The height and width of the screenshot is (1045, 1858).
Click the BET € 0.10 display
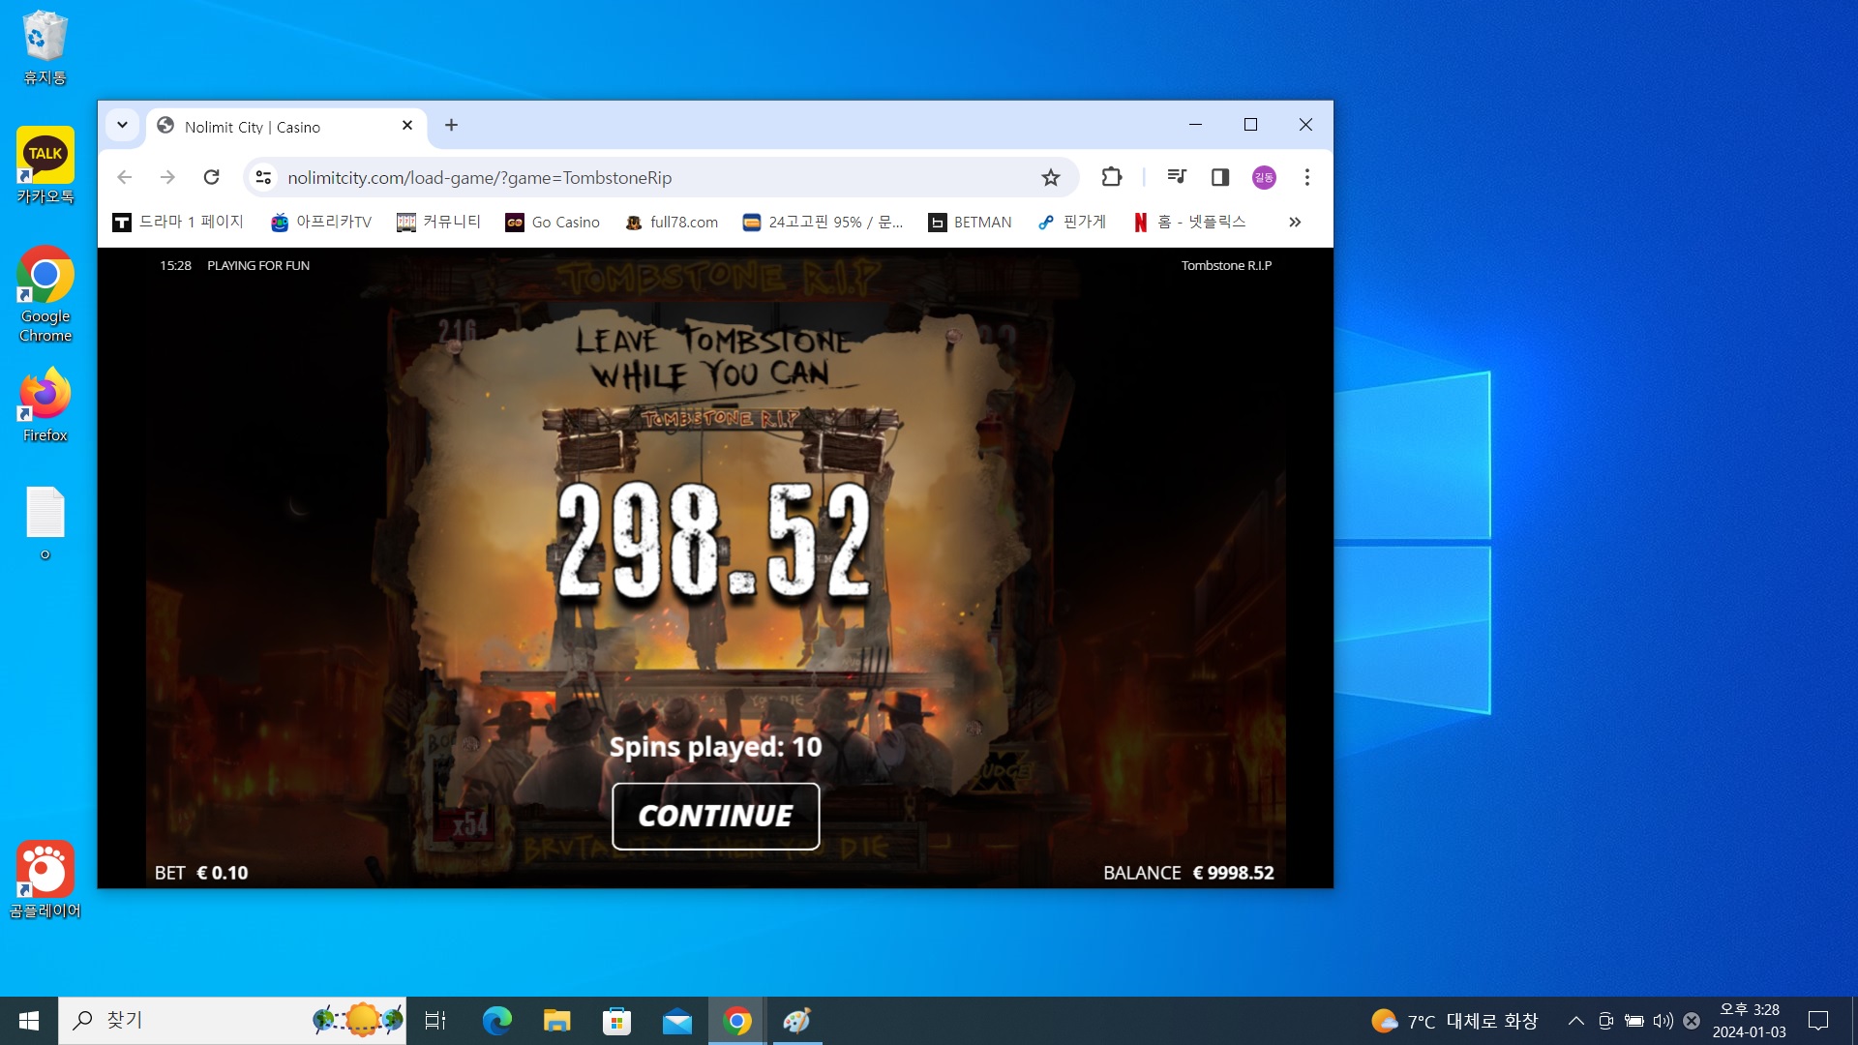pos(201,873)
